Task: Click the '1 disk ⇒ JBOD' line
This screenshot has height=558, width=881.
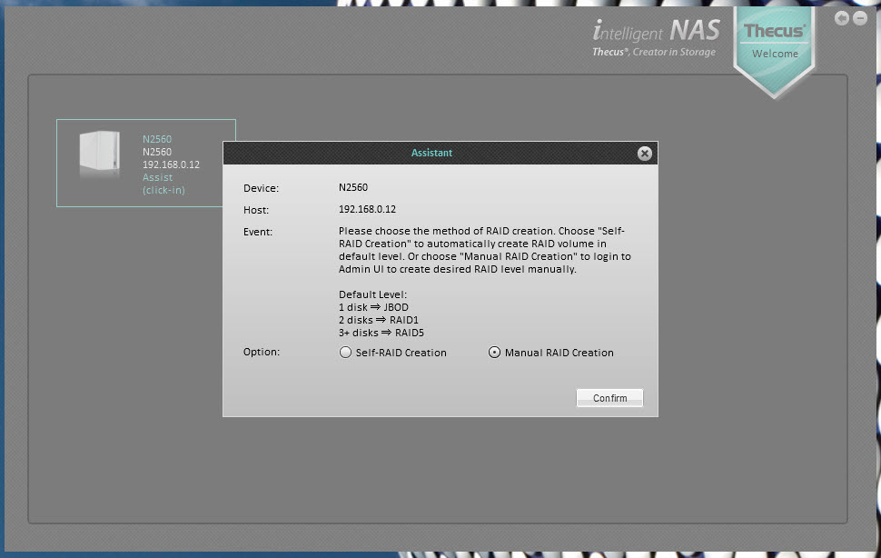Action: coord(373,307)
